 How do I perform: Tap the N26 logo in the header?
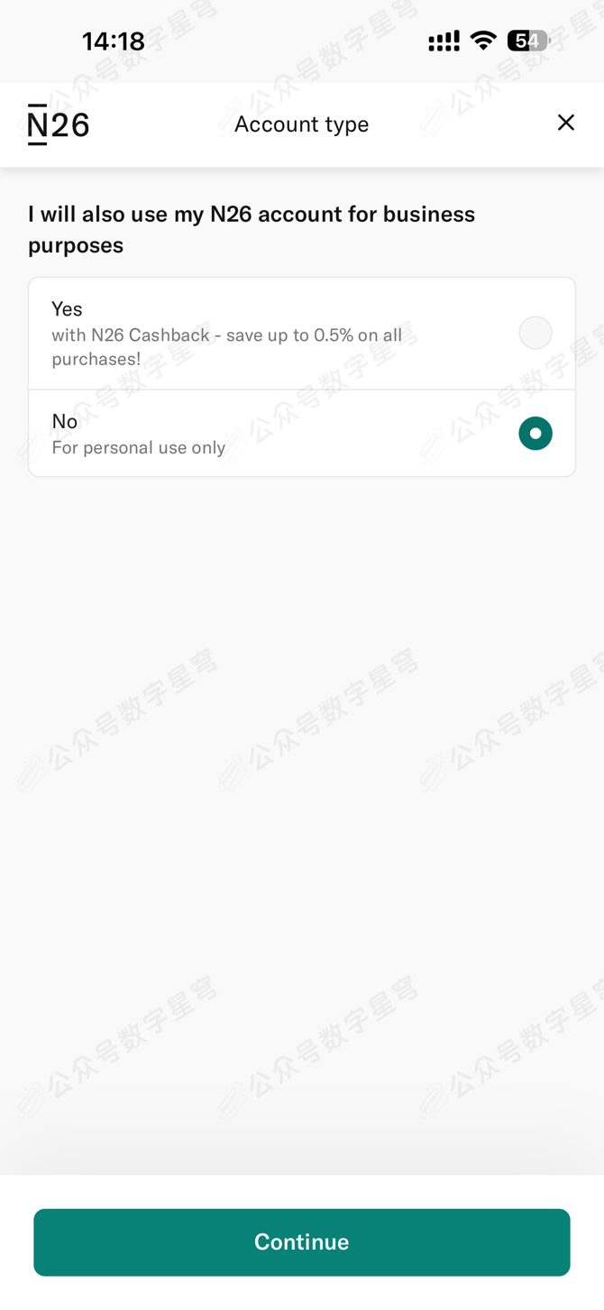pos(59,124)
